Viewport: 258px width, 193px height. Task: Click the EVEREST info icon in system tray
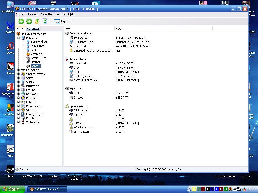[230, 189]
